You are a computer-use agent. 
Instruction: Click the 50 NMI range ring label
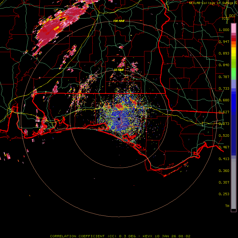click(x=119, y=70)
